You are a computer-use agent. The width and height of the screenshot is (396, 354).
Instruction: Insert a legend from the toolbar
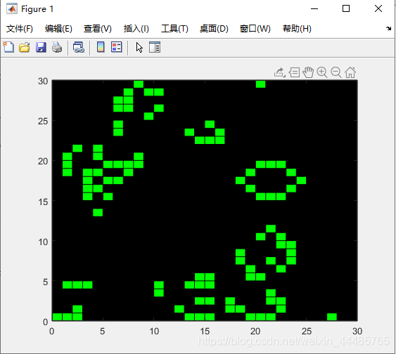117,47
